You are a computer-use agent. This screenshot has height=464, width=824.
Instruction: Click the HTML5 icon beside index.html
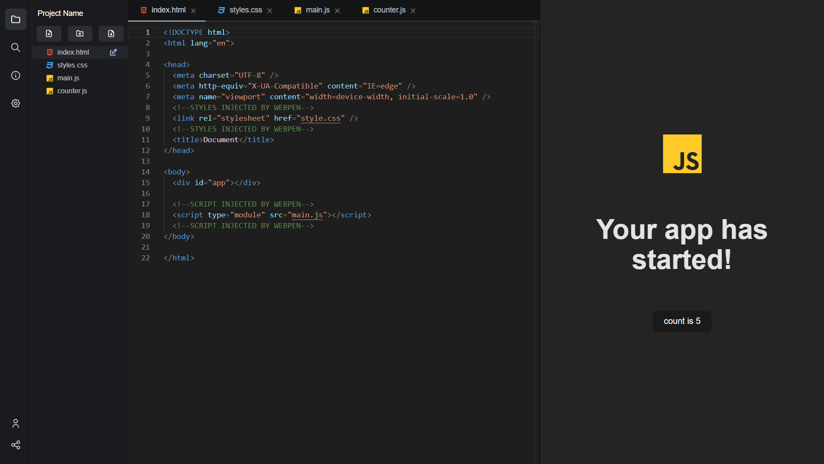tap(49, 52)
